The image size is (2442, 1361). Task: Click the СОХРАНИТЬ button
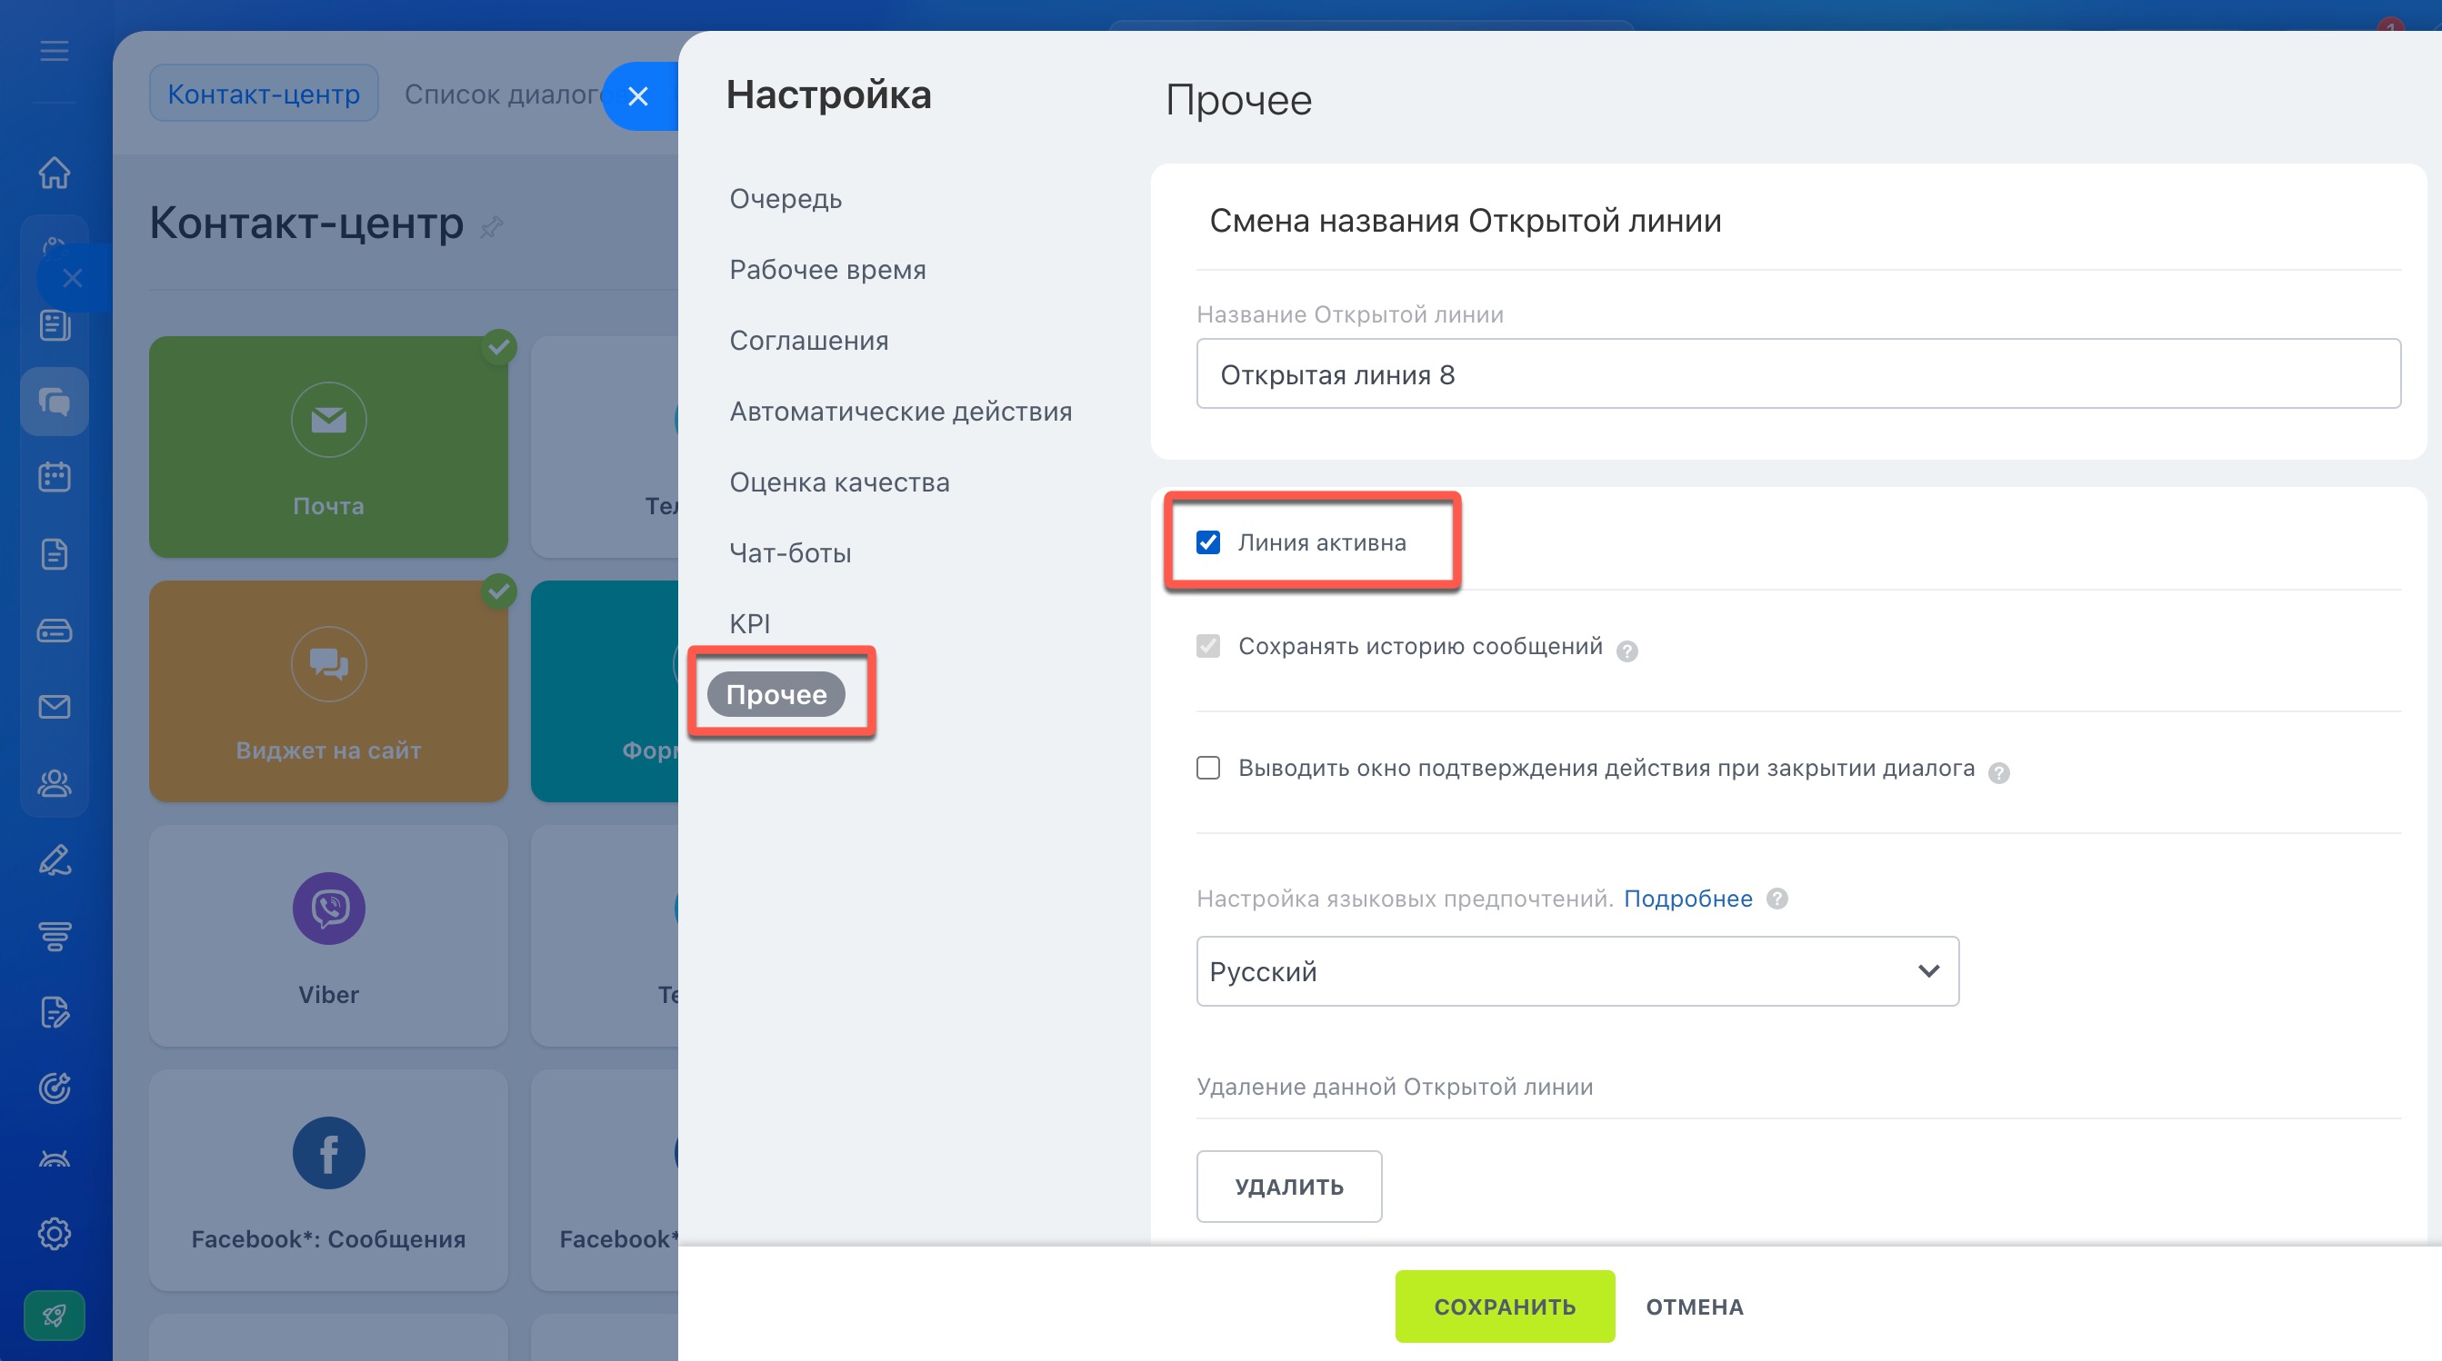coord(1505,1307)
